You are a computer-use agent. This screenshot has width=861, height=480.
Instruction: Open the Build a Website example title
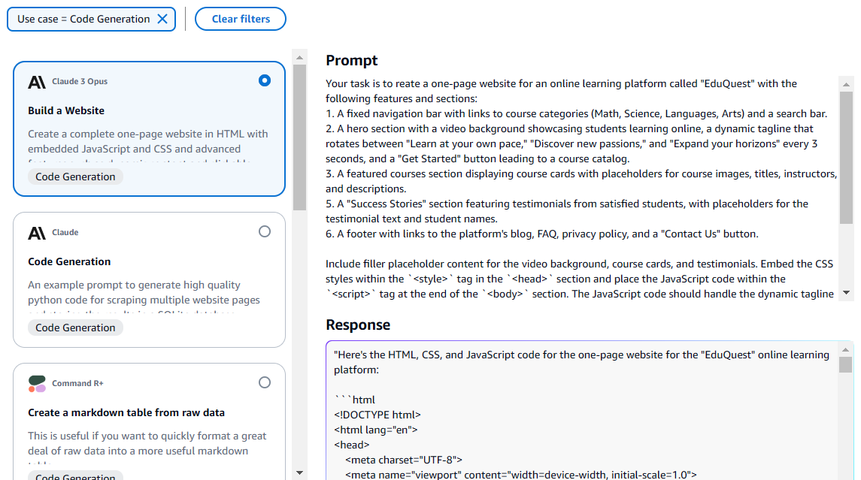tap(66, 110)
